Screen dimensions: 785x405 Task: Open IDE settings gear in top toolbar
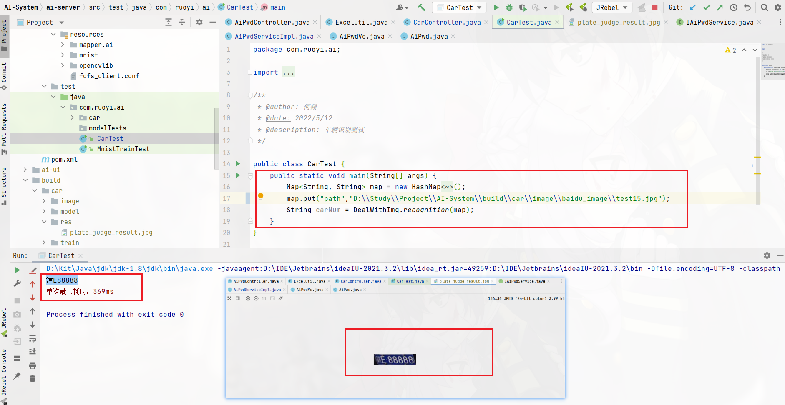(x=778, y=7)
